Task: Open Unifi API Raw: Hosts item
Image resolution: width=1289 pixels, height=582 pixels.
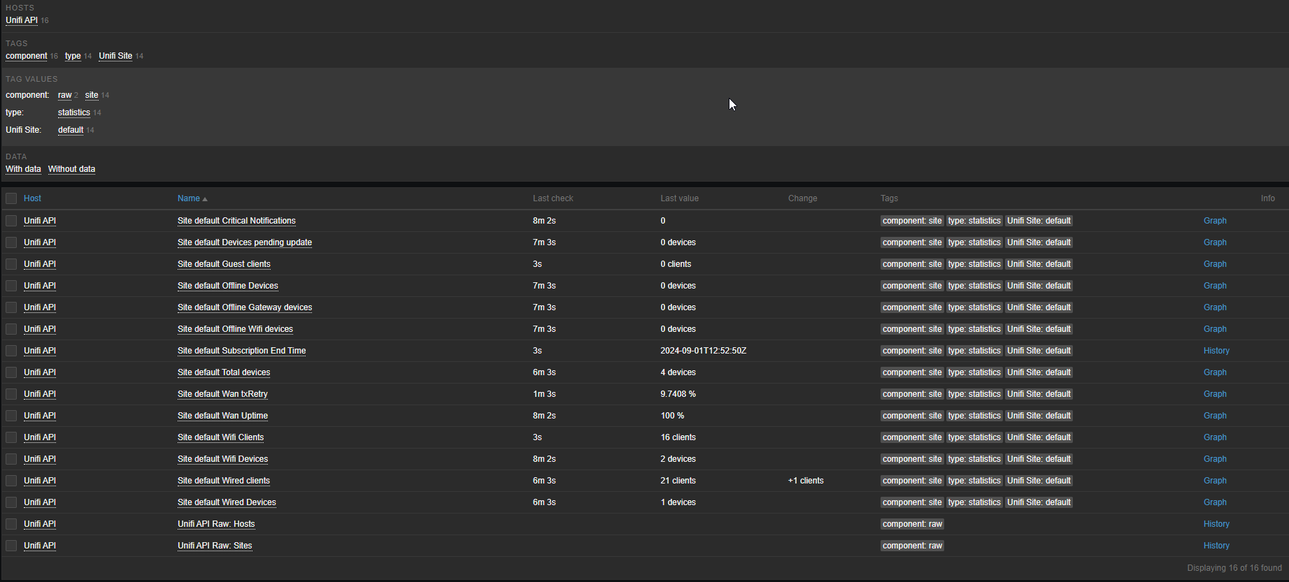Action: coord(216,524)
